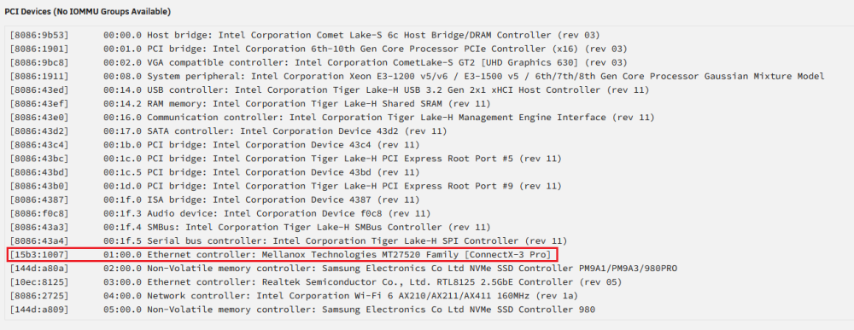This screenshot has width=854, height=330.
Task: Select the ISA bridge Device 4387 line
Action: pos(214,200)
